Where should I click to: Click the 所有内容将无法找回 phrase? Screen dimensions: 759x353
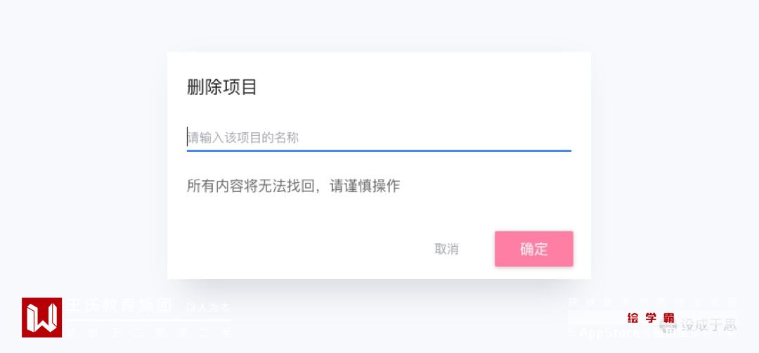(x=247, y=186)
